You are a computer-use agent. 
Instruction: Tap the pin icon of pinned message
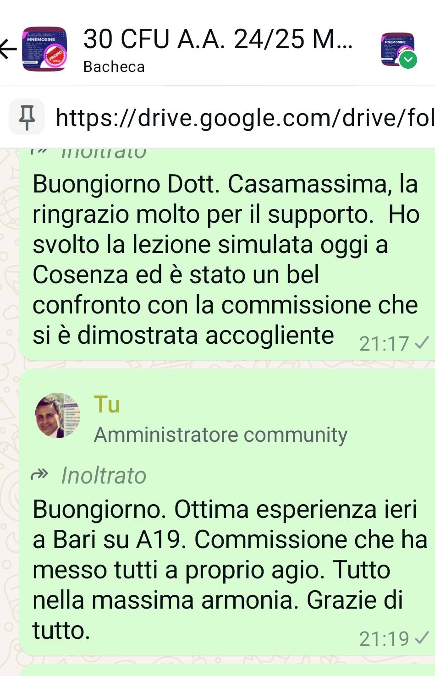(27, 117)
